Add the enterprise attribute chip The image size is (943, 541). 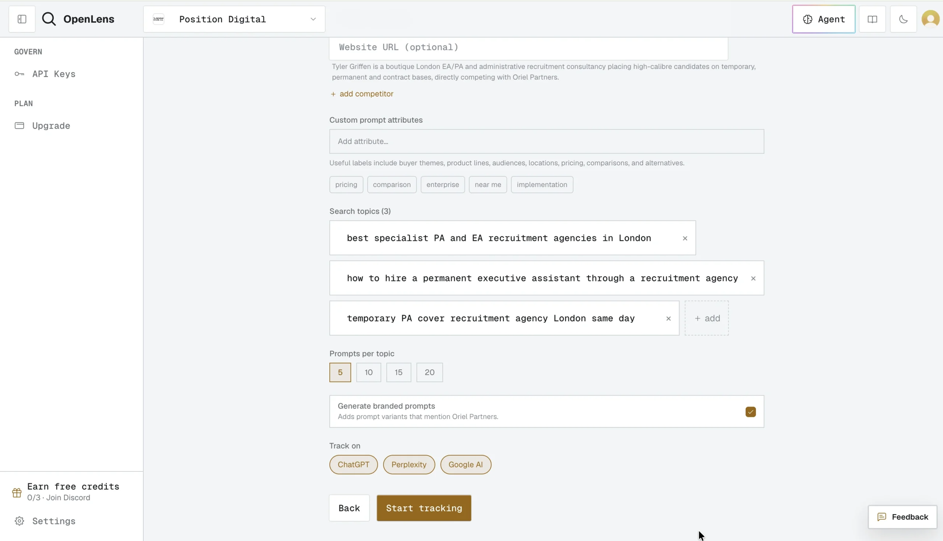tap(442, 184)
